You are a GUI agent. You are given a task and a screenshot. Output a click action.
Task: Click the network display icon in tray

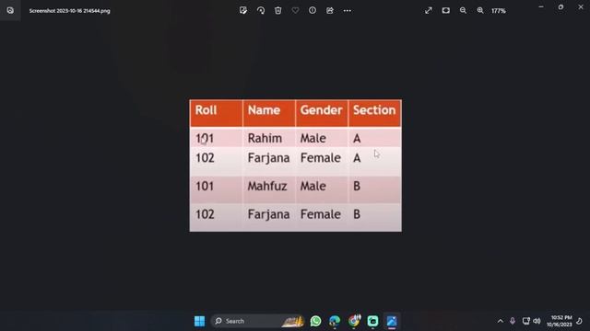(x=525, y=321)
